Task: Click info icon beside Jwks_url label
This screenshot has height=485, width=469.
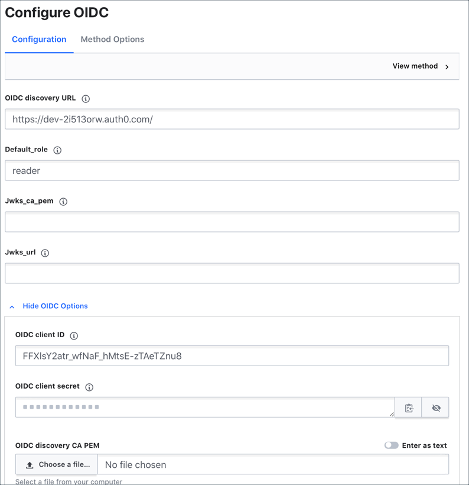Action: click(45, 253)
